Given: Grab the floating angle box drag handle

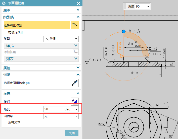Looking at the screenshot, I should click(125, 6).
